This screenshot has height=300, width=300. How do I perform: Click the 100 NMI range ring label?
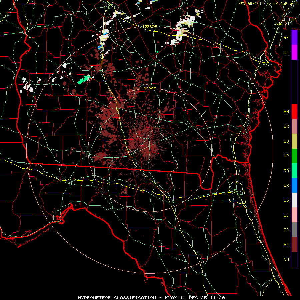[x=150, y=26]
